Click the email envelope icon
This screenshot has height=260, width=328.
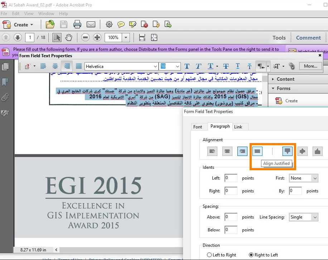[x=91, y=24]
